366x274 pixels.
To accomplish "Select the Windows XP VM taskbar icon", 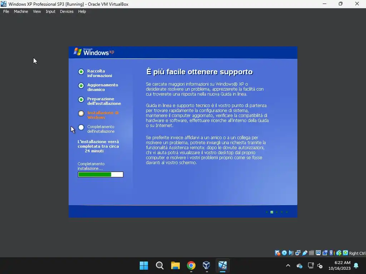I will (222, 265).
